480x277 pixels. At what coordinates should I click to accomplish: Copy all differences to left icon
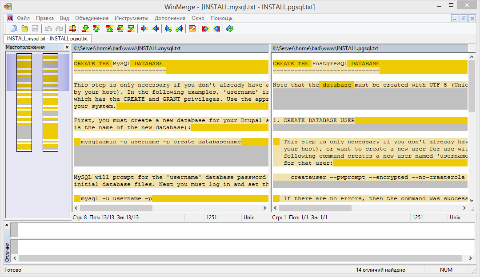pos(216,29)
